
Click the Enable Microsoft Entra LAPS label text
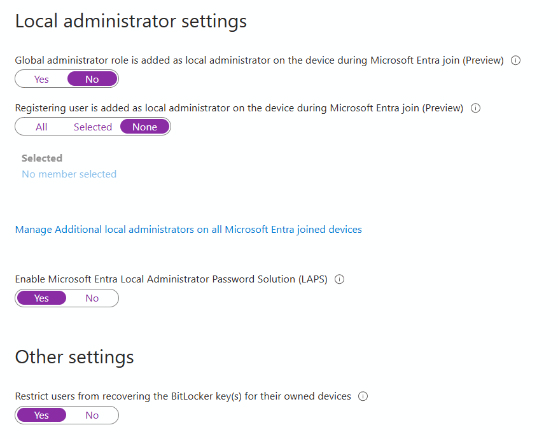(x=171, y=279)
